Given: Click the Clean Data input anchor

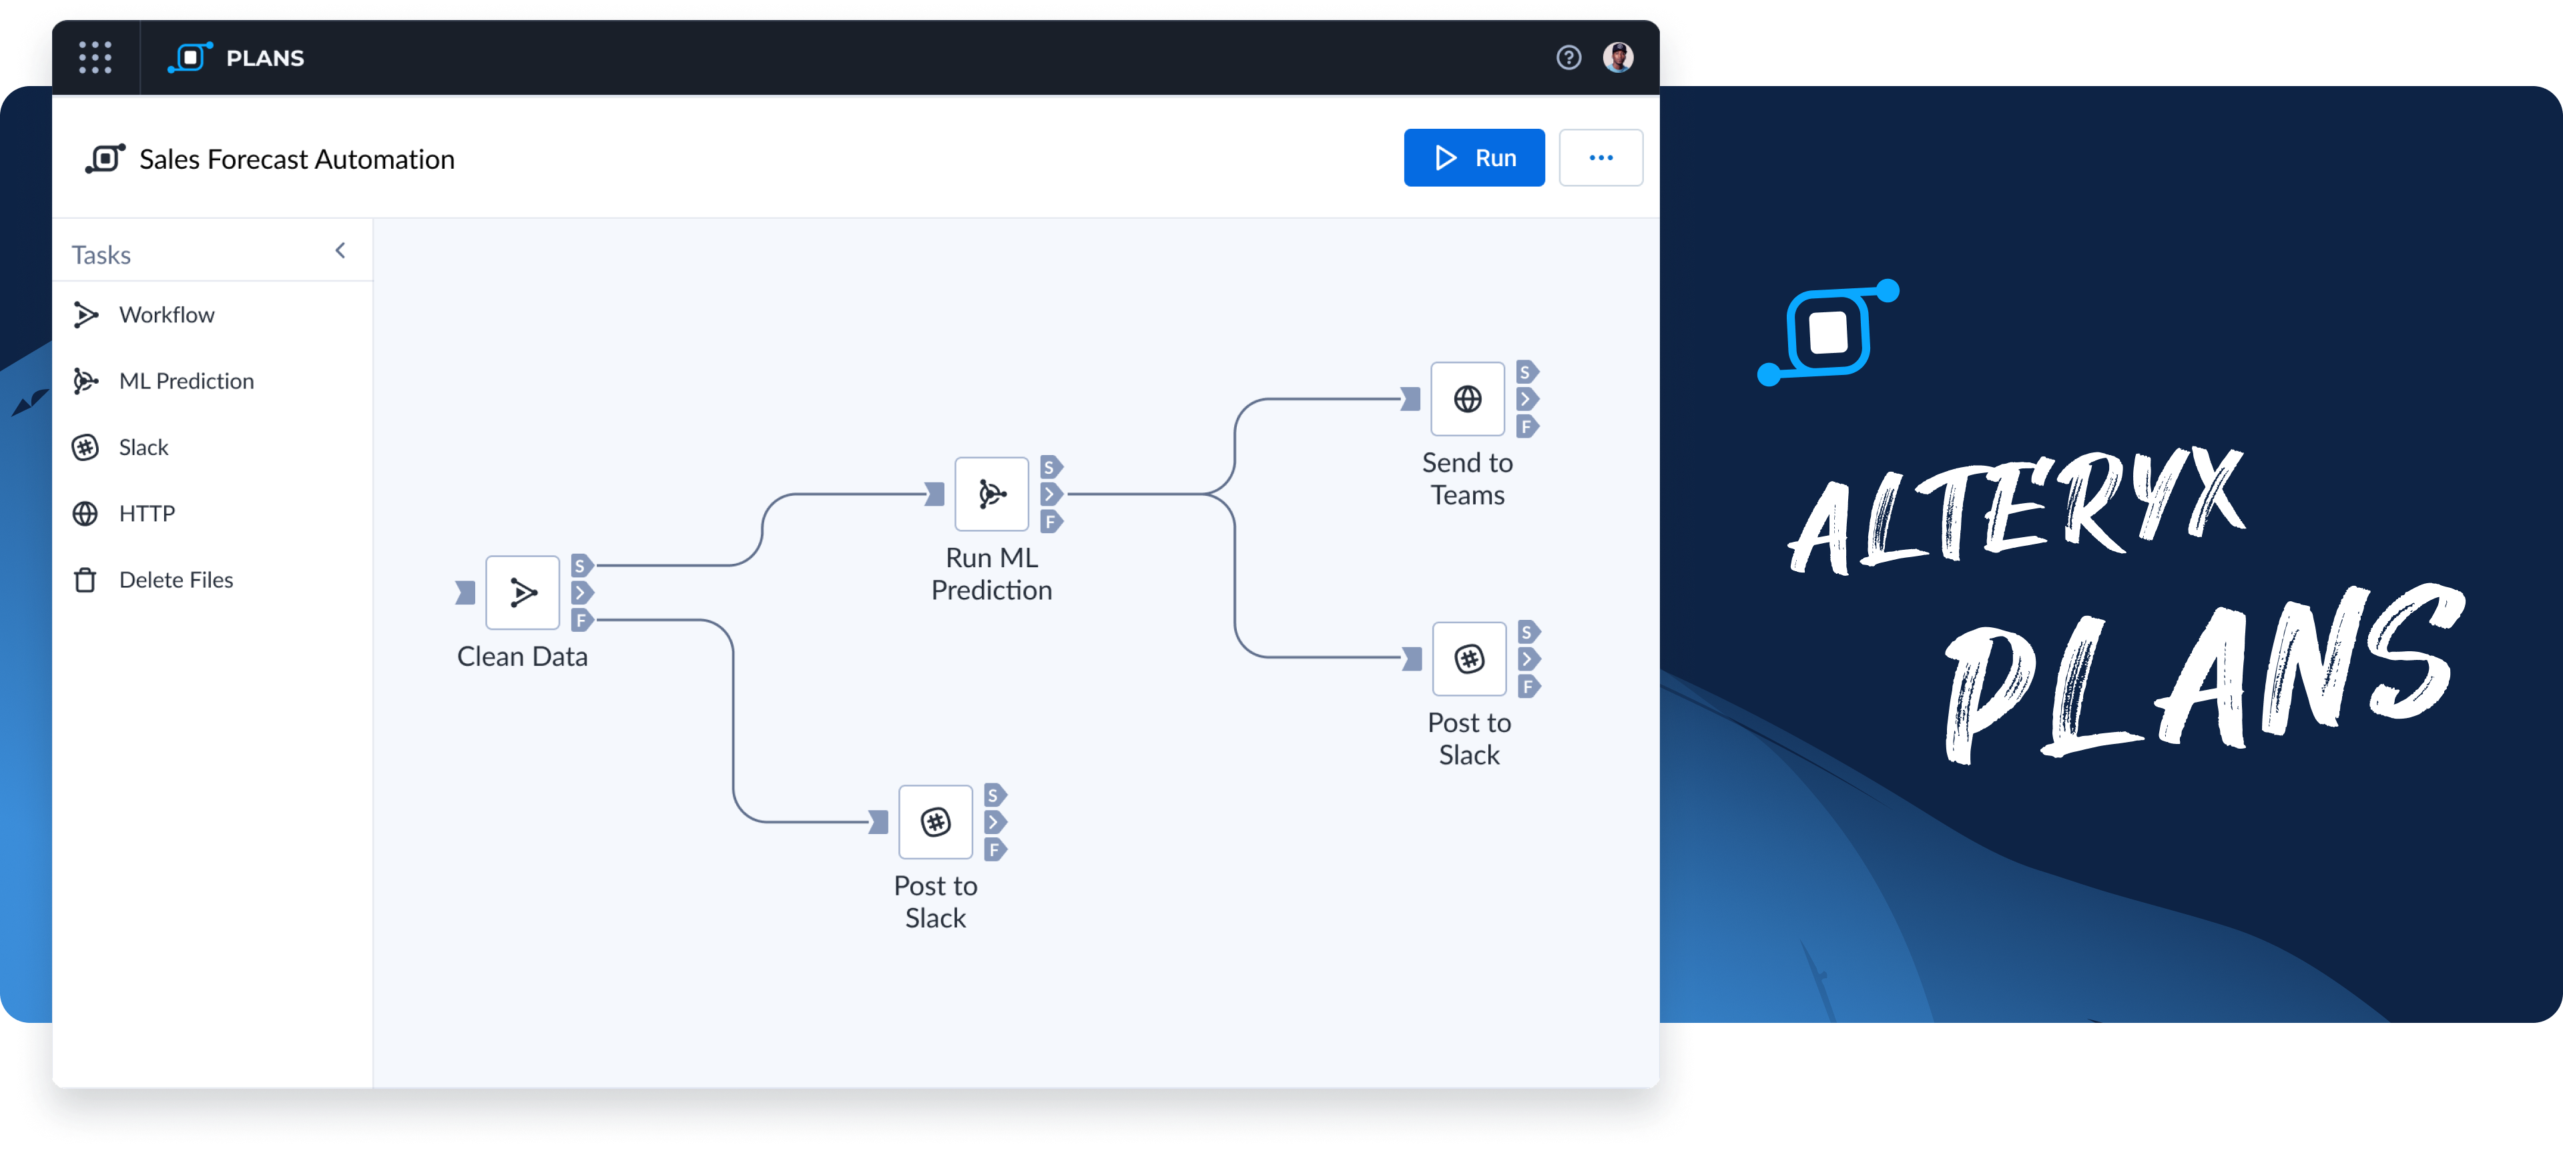Looking at the screenshot, I should [465, 593].
